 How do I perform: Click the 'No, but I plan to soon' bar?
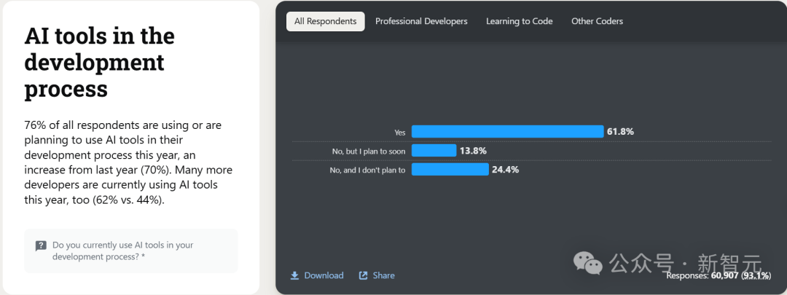click(x=434, y=151)
